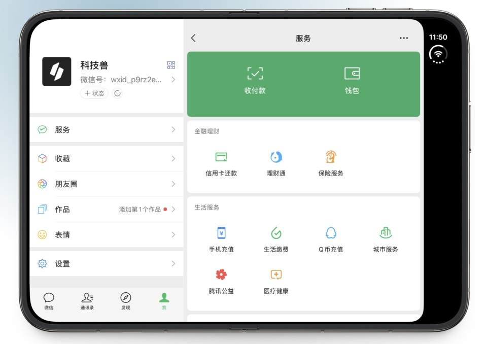Click the 科技兽 username text
Image resolution: width=487 pixels, height=344 pixels.
(94, 65)
